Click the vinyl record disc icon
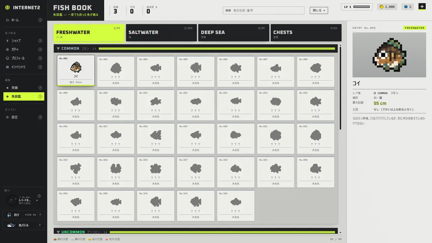Screen dimensions: 432x243 coord(12,200)
